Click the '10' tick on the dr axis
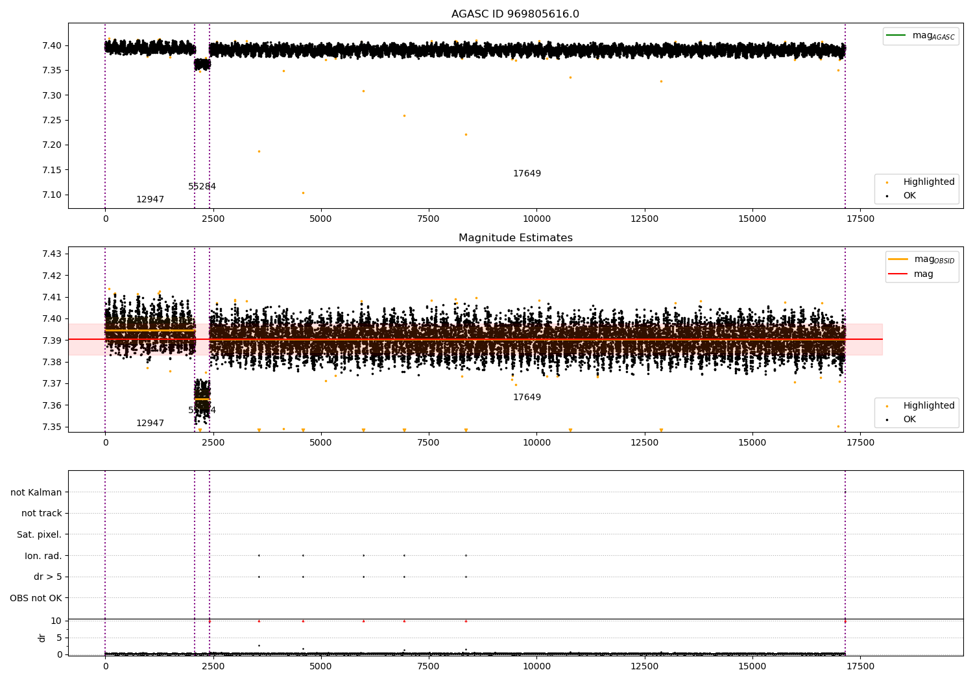The width and height of the screenshot is (973, 681). [x=56, y=621]
